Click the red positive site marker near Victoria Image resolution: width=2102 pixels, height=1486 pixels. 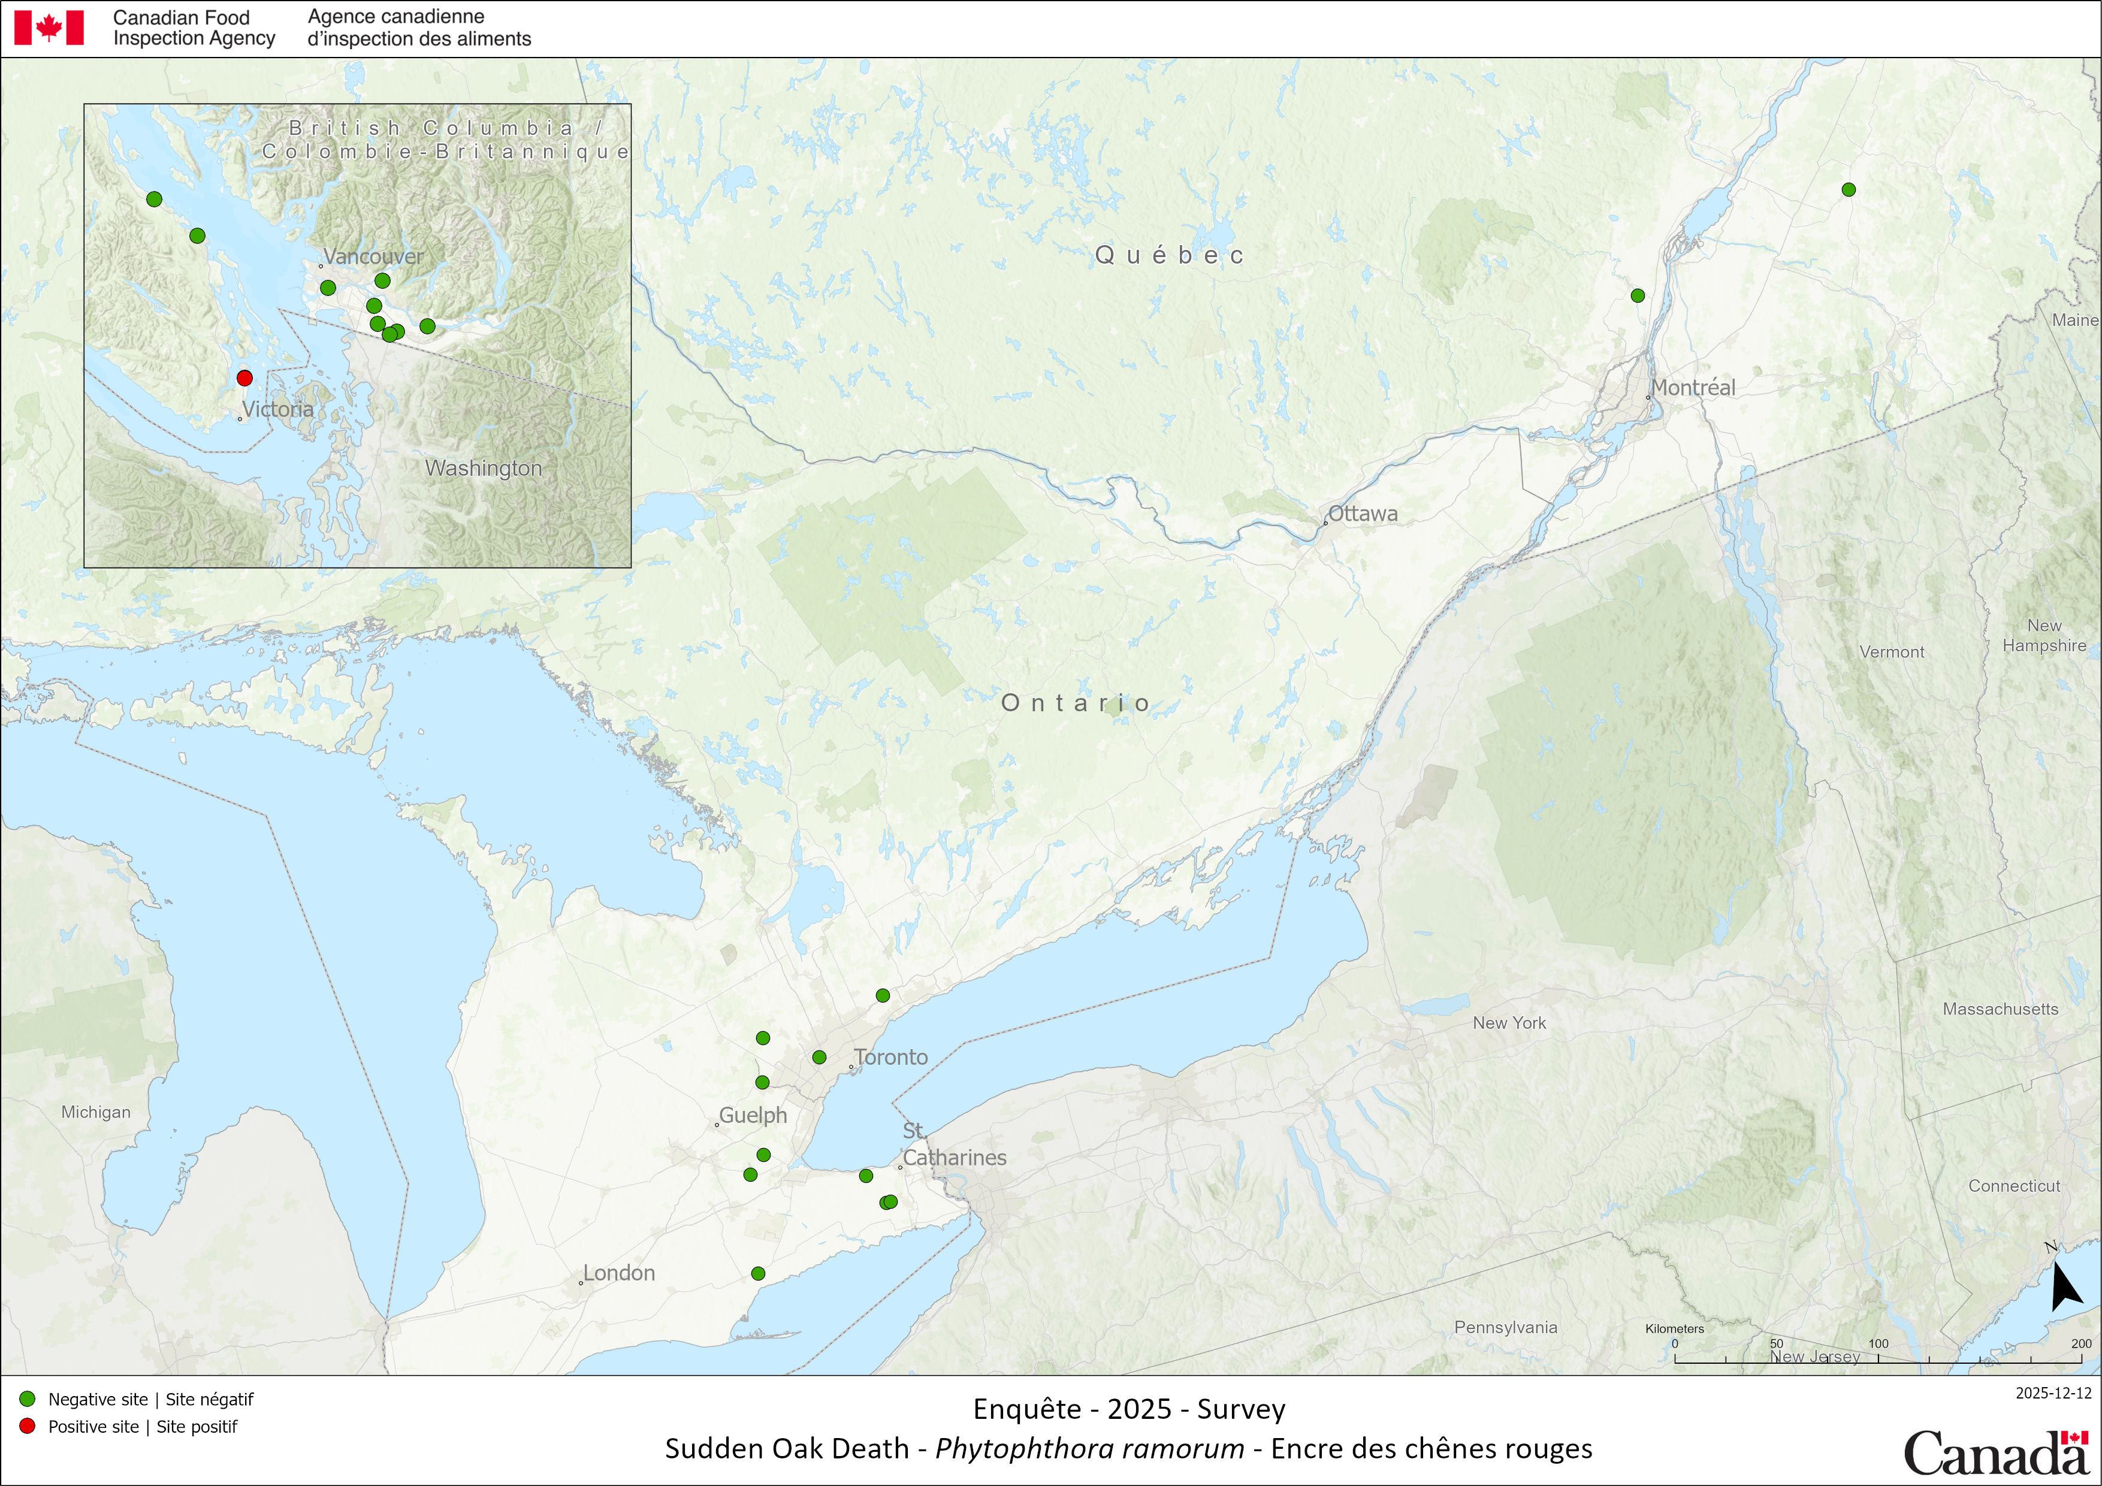click(244, 378)
